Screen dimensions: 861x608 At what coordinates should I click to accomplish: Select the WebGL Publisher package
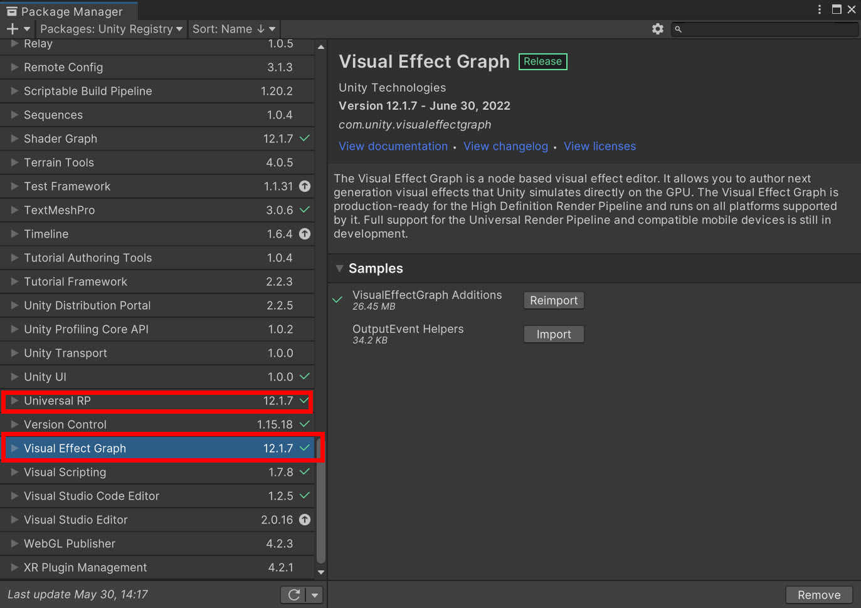(x=157, y=543)
